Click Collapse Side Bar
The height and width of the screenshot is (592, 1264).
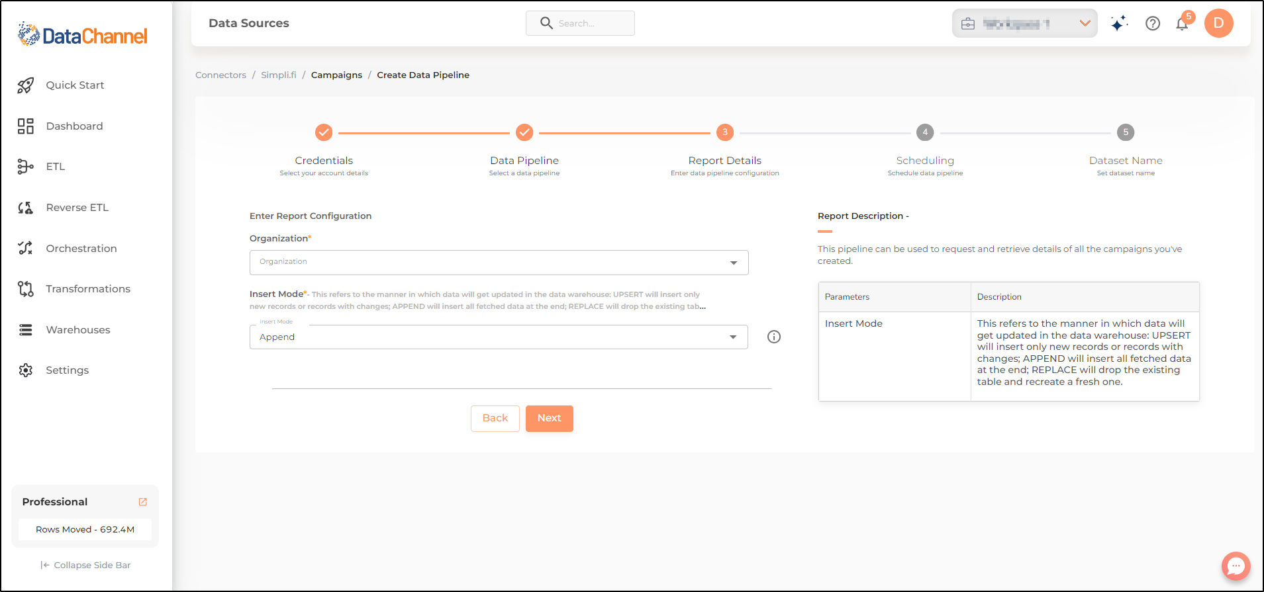85,566
